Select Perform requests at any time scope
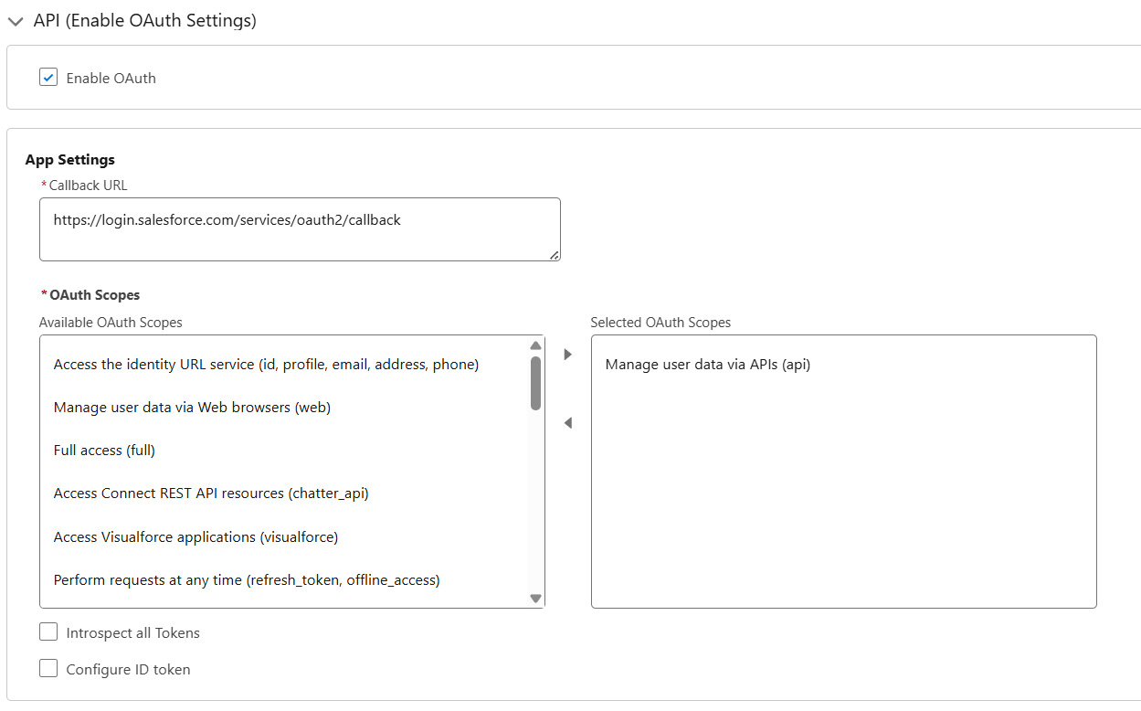The height and width of the screenshot is (711, 1141). pyautogui.click(x=247, y=579)
